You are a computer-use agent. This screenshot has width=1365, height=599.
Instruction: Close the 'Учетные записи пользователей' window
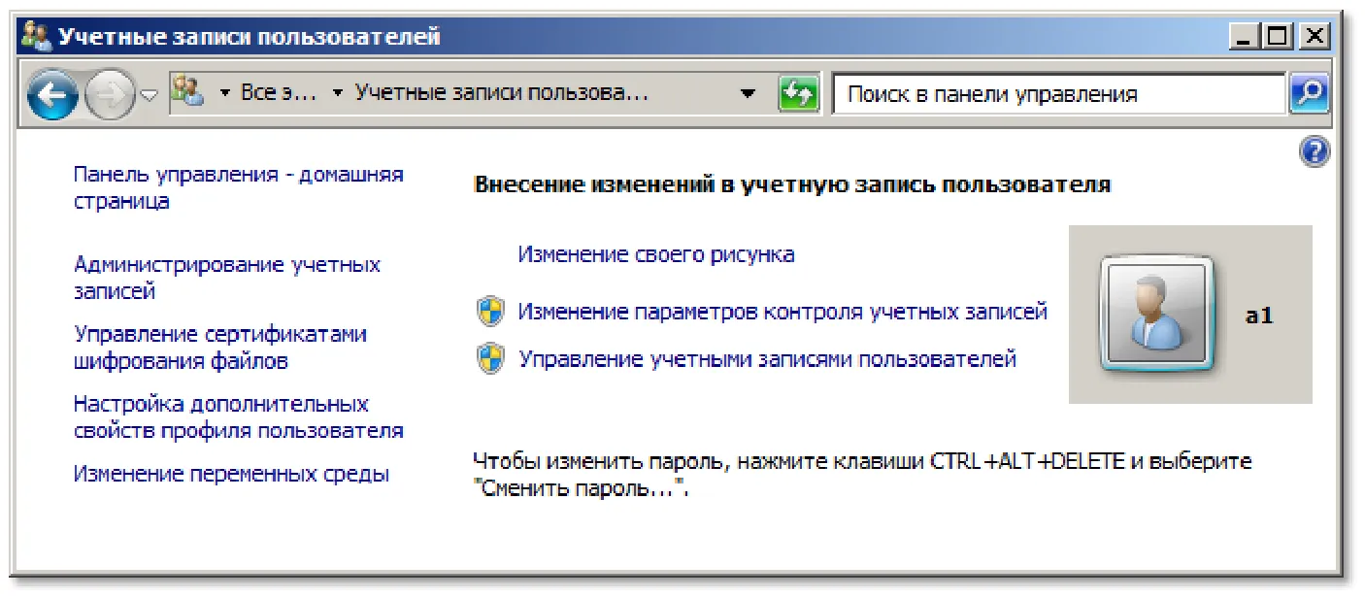1314,37
